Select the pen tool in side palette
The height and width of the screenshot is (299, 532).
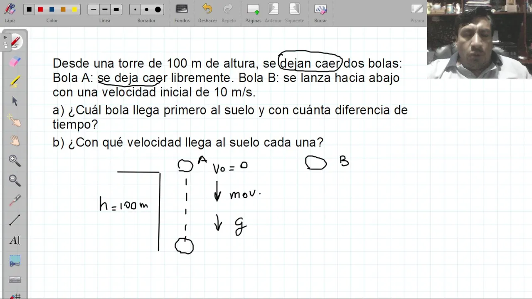(15, 42)
